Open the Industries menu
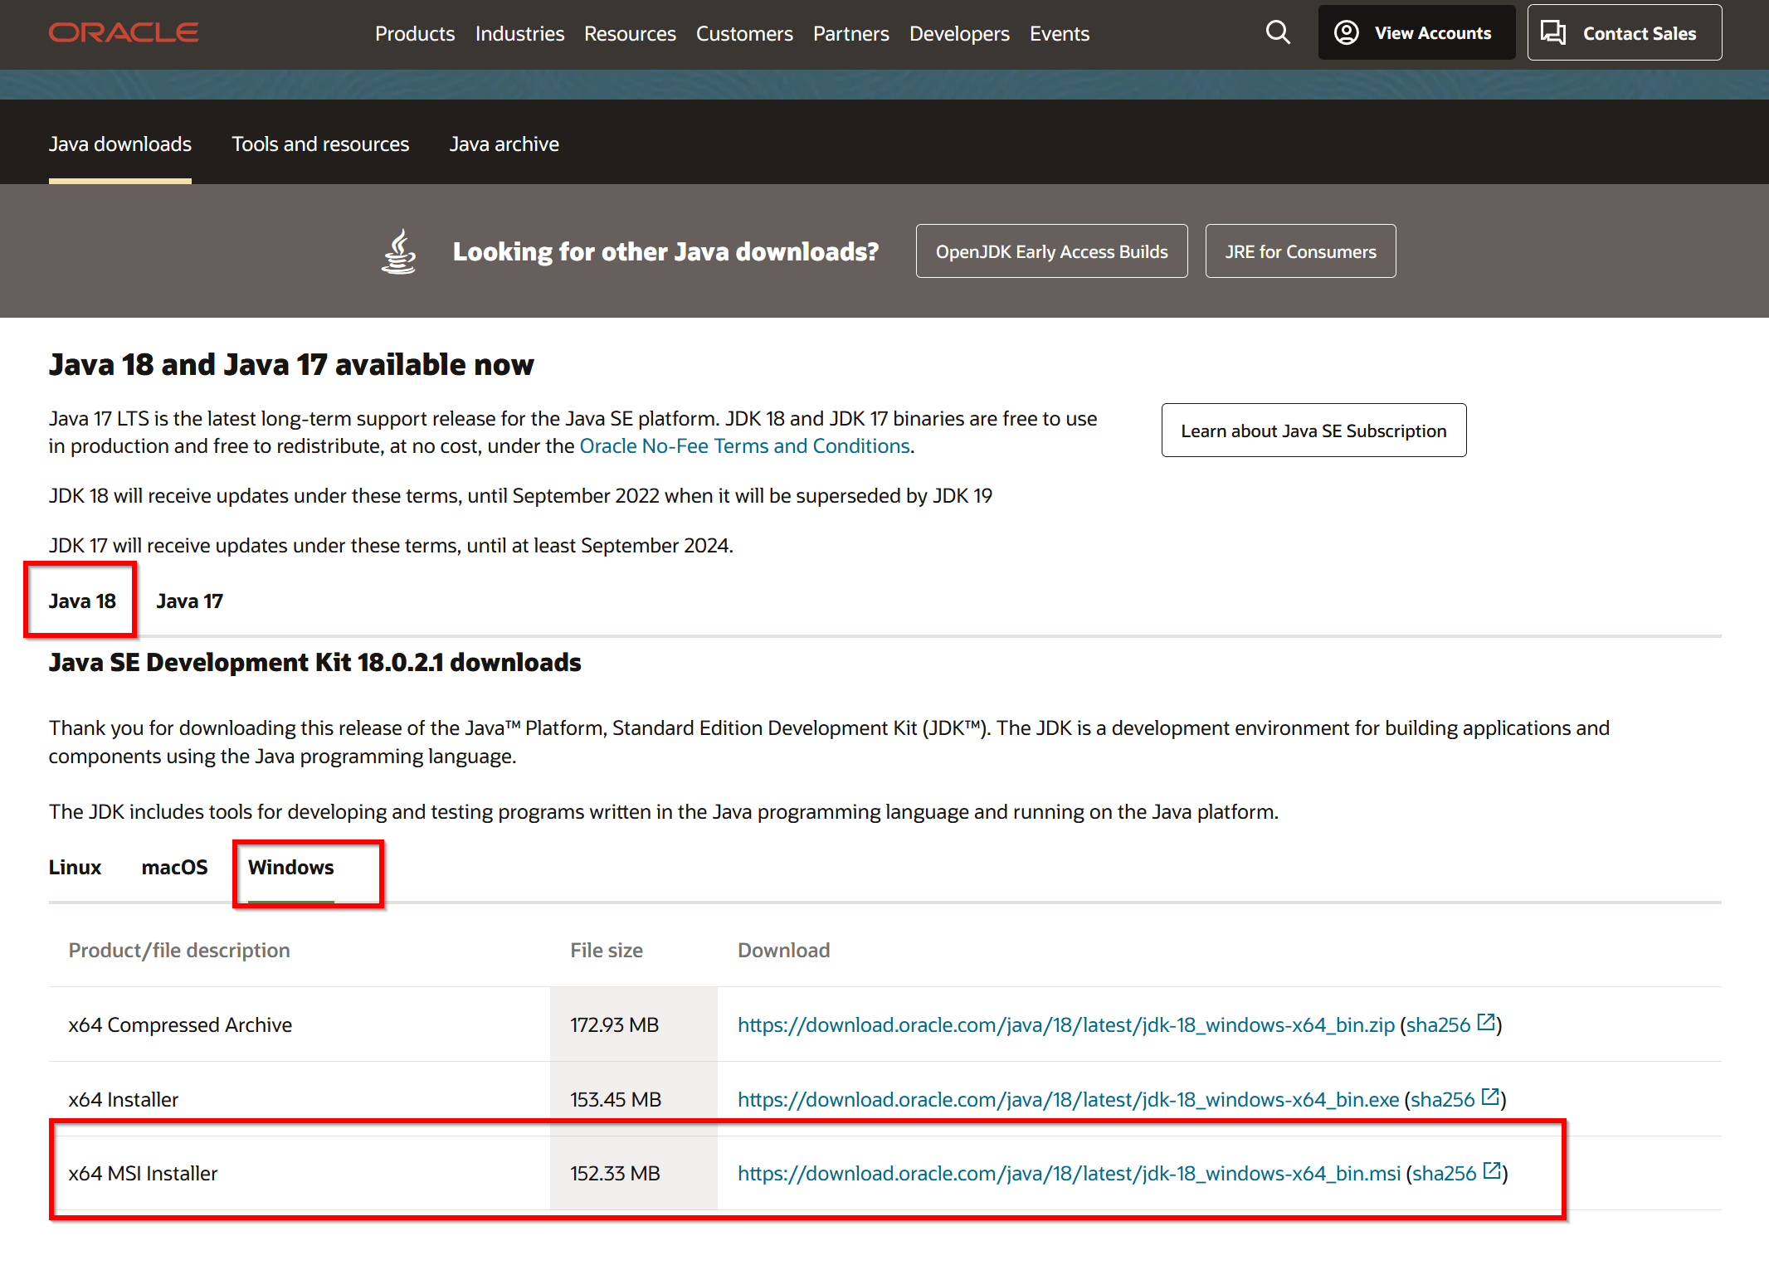The height and width of the screenshot is (1270, 1769). (519, 33)
